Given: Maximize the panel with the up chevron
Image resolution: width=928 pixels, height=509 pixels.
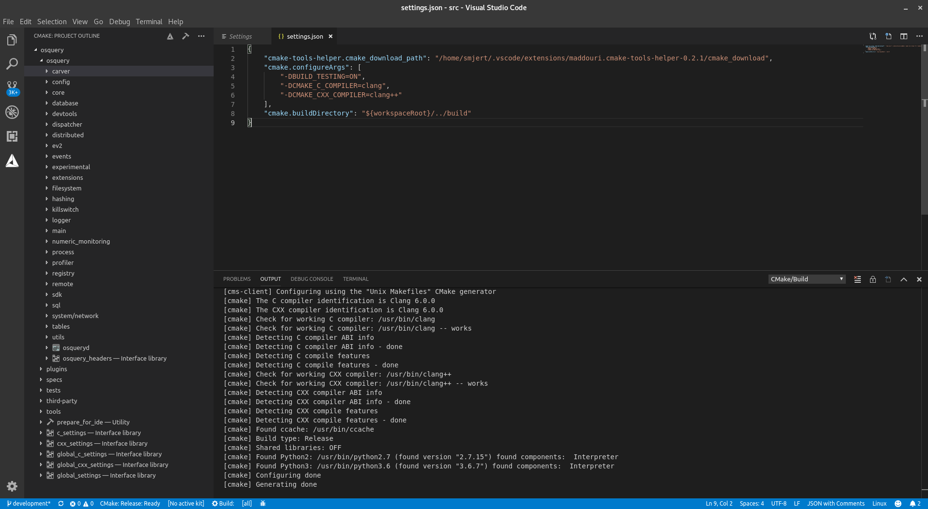Looking at the screenshot, I should pos(903,279).
